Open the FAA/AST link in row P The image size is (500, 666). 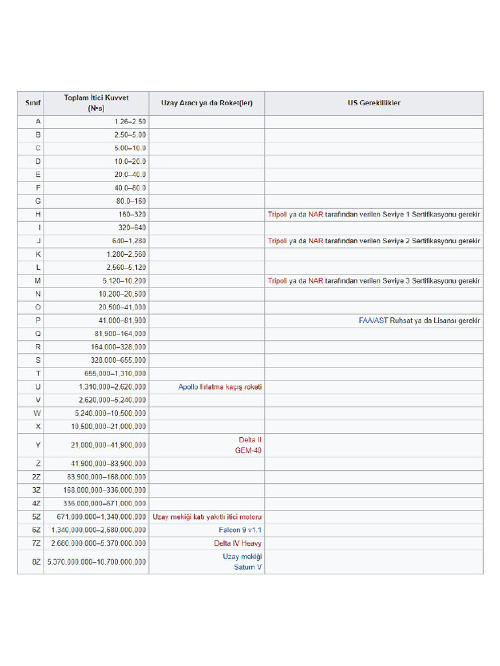click(x=373, y=321)
